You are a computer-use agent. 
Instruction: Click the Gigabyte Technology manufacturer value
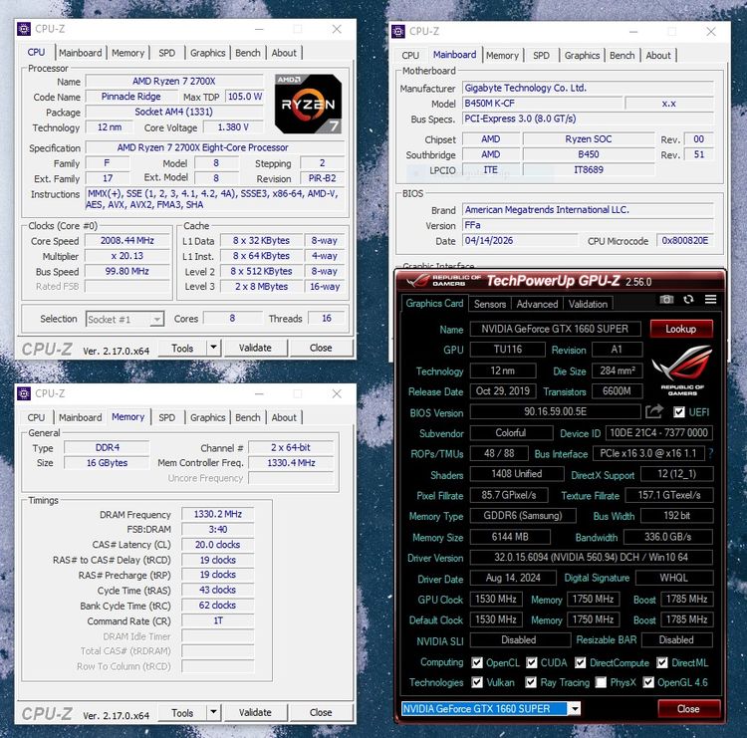click(x=588, y=88)
